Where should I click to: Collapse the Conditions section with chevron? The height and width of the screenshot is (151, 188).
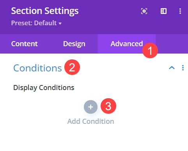point(172,68)
